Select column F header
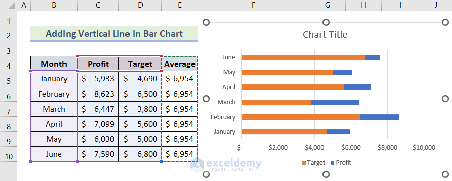This screenshot has width=452, height=181. (253, 5)
